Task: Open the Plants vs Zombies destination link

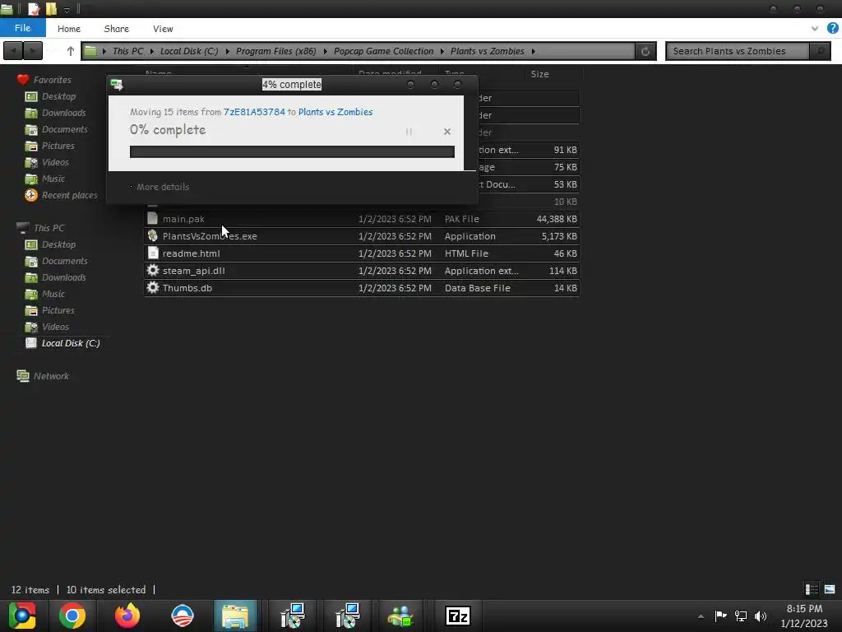Action: pyautogui.click(x=335, y=112)
